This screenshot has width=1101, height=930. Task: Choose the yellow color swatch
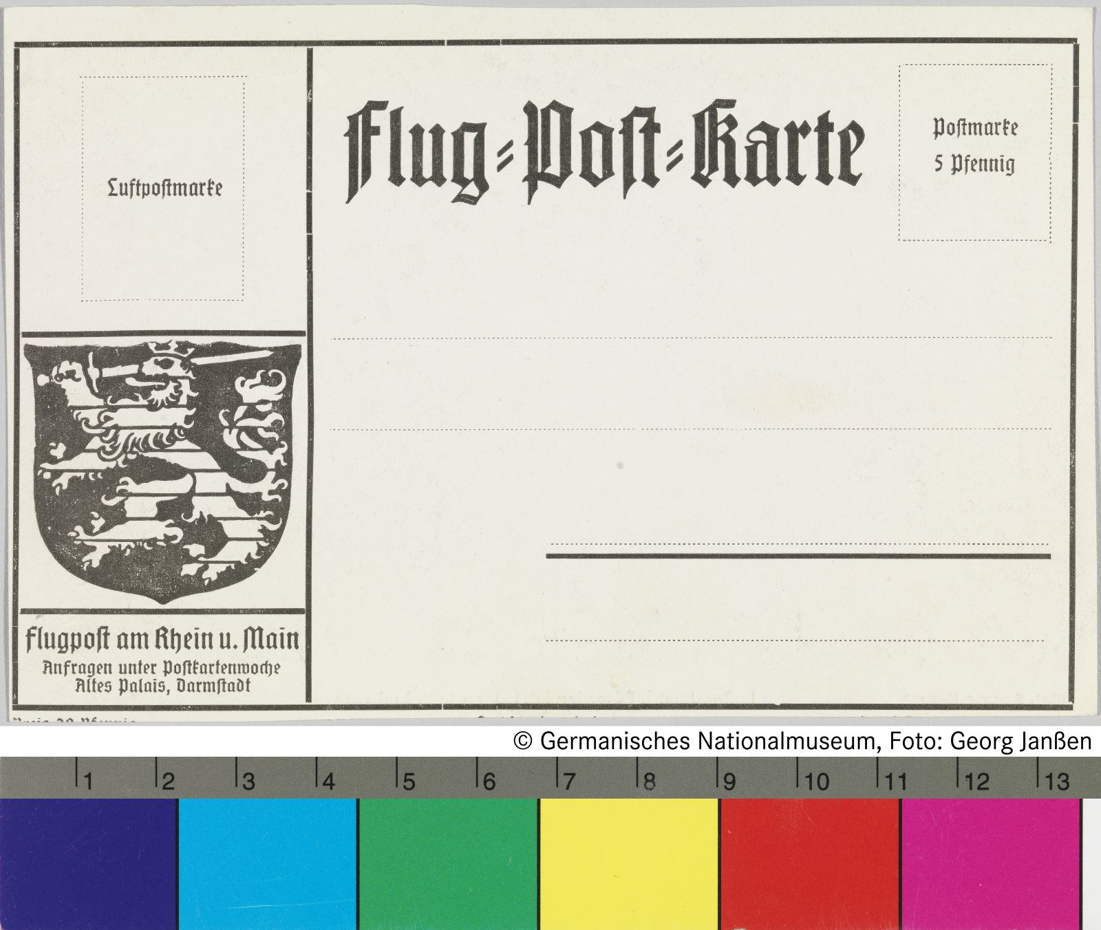(x=629, y=864)
